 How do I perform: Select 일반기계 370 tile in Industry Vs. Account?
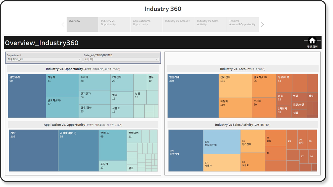pos(193,96)
